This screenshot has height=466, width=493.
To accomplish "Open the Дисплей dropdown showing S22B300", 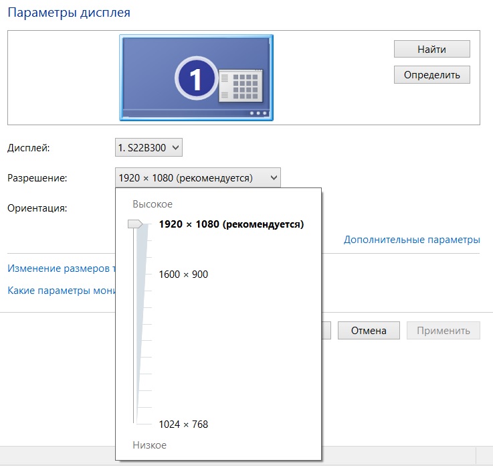I will click(149, 147).
